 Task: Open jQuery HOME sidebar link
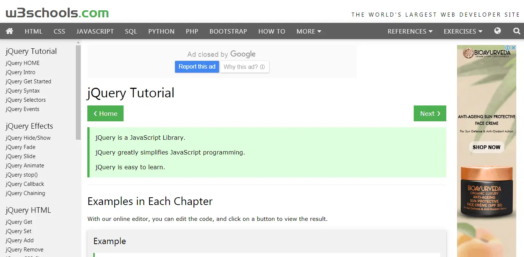23,63
